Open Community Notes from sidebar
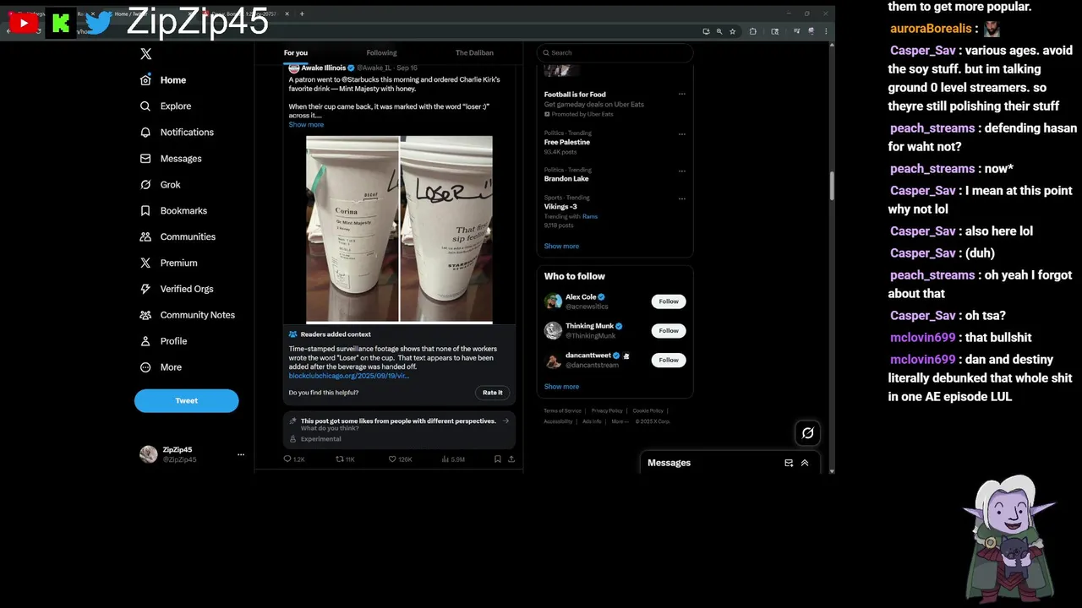Screen dimensions: 1082x608 click(x=187, y=315)
